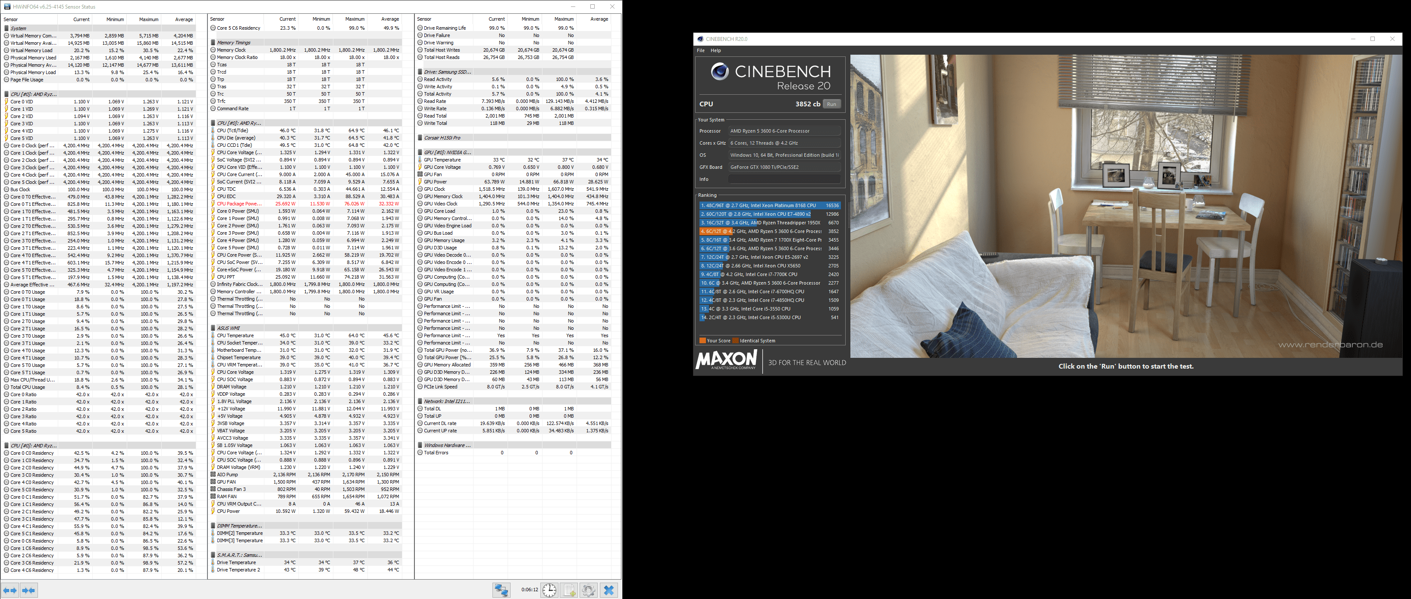Click the Run button for CPU test
The height and width of the screenshot is (599, 1411).
[x=831, y=104]
